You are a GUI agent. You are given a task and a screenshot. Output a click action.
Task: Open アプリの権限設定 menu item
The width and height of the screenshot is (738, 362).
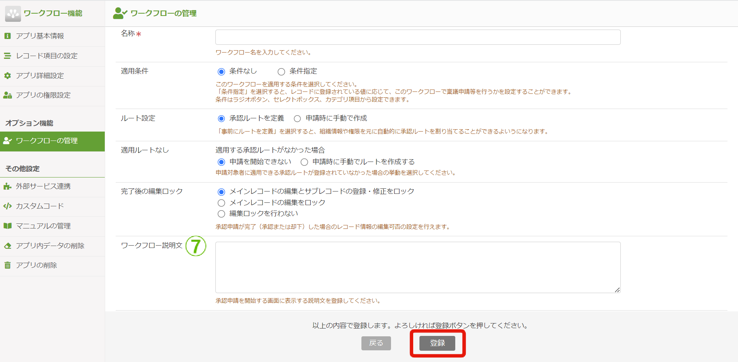point(52,96)
